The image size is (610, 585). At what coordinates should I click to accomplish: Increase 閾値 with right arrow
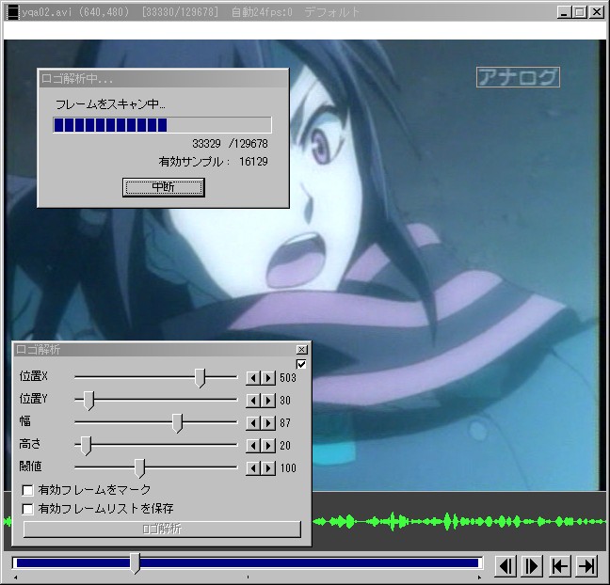[268, 468]
